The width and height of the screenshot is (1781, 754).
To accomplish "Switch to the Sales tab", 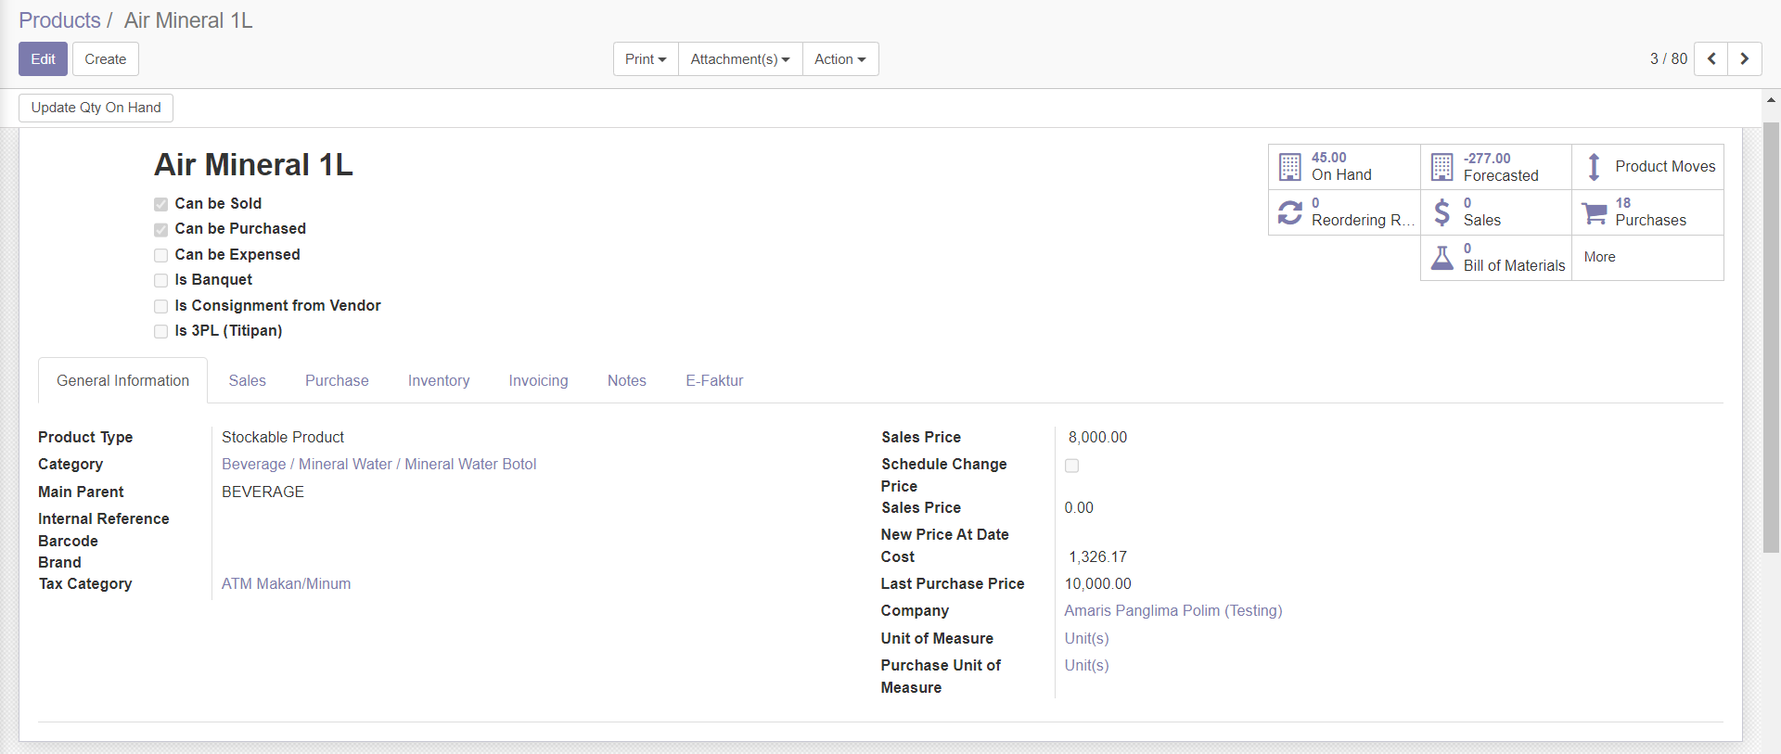I will [x=248, y=380].
